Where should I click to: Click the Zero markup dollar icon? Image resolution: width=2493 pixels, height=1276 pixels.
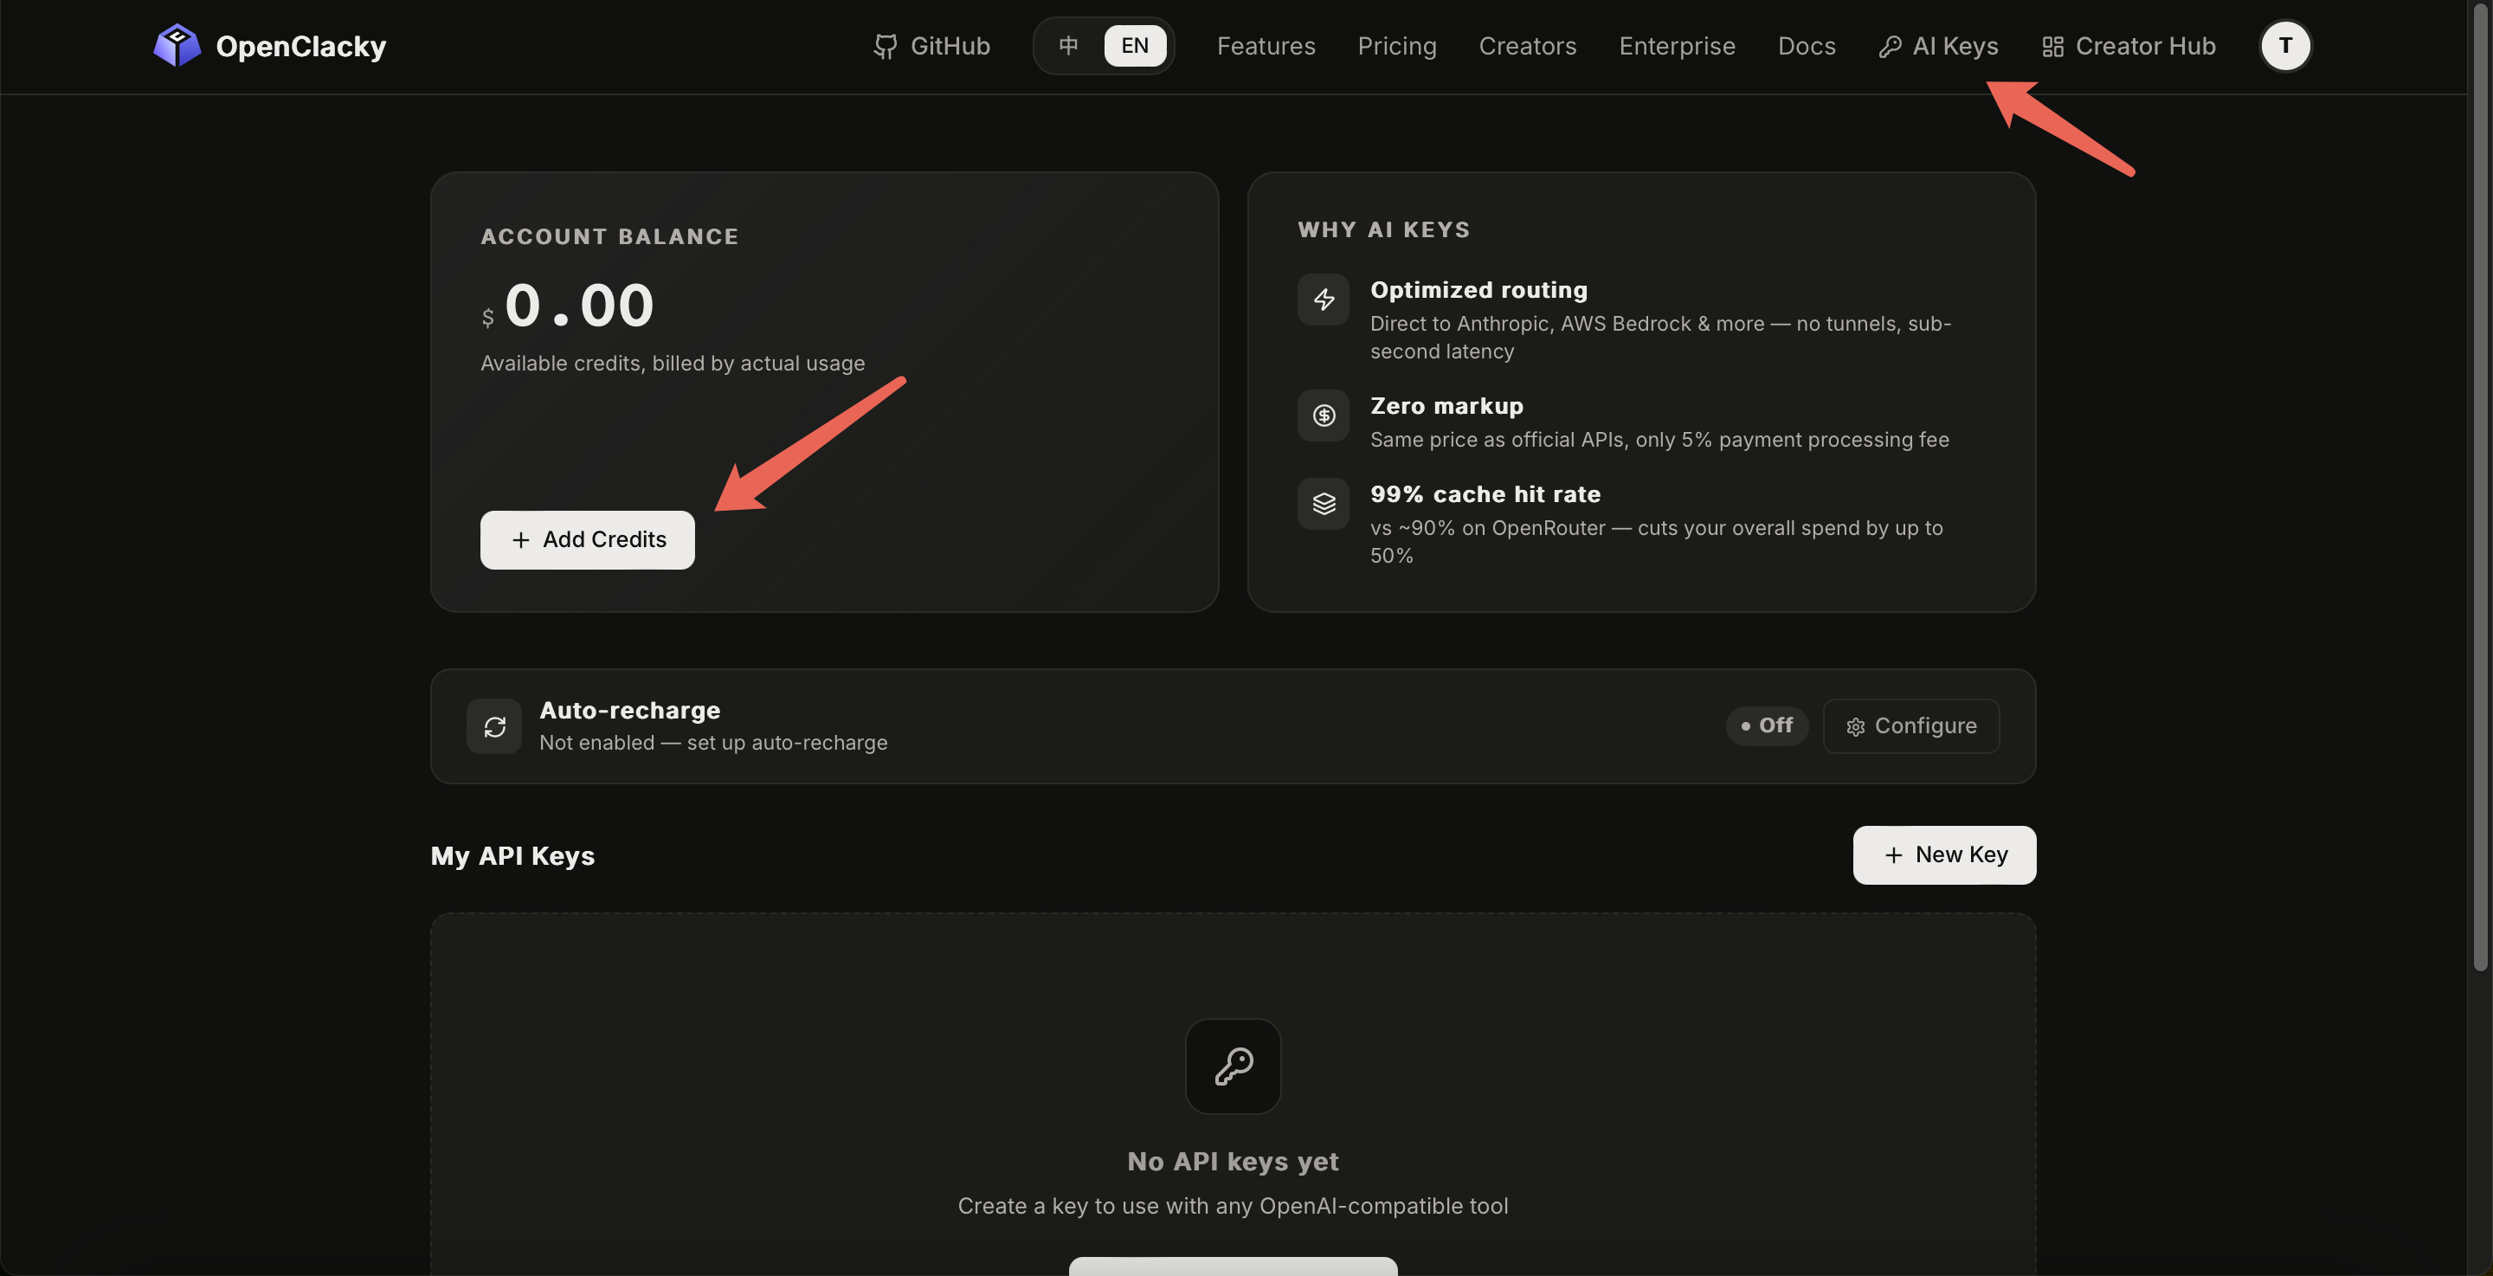[1323, 416]
